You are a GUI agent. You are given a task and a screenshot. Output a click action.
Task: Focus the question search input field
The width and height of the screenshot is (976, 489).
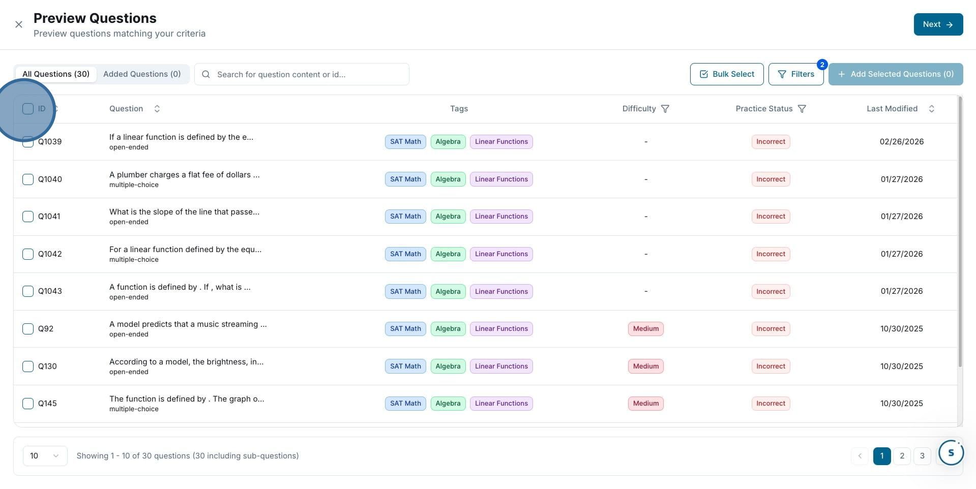[302, 74]
